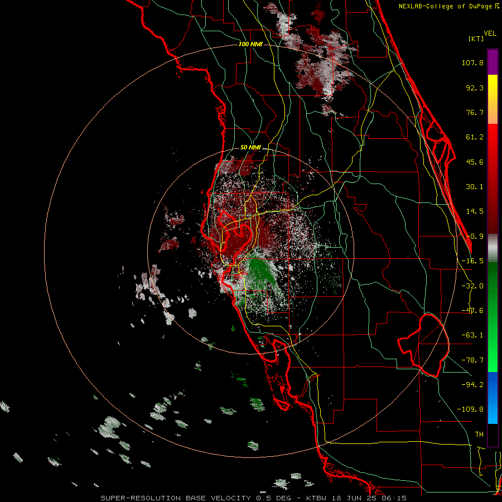Image resolution: width=502 pixels, height=502 pixels.
Task: Select the 76.7 scale value
Action: click(x=475, y=112)
